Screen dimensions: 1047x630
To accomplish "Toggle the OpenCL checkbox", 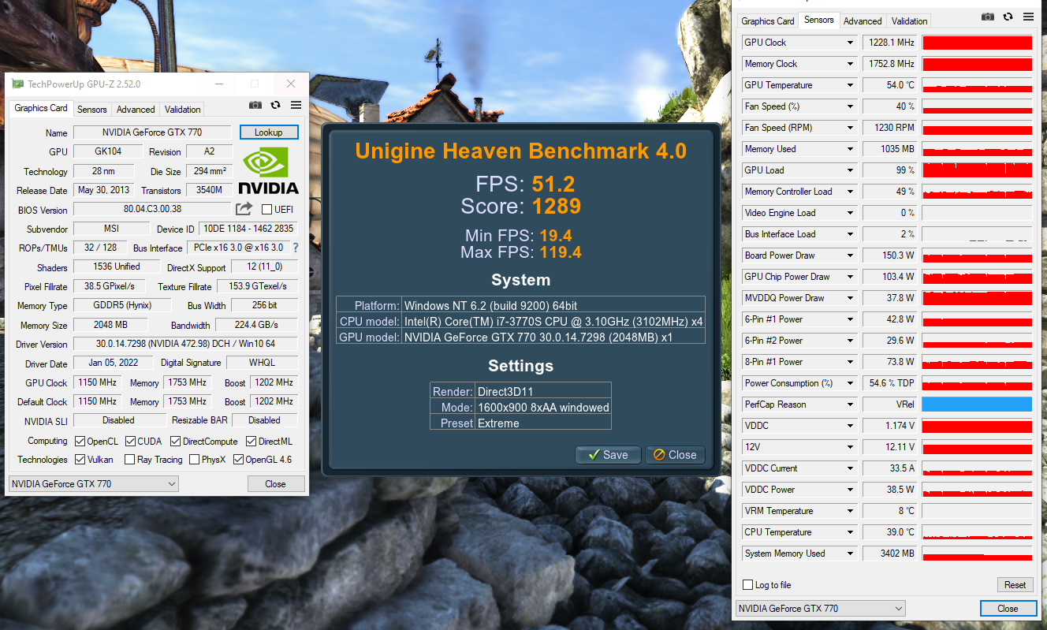I will tap(80, 442).
